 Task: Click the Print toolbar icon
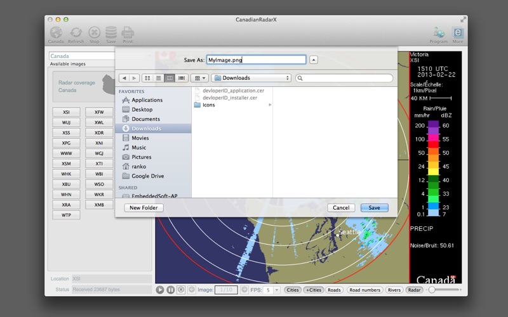[x=128, y=35]
